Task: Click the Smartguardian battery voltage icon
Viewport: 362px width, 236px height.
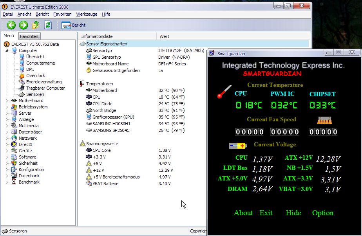Action: click(x=238, y=146)
